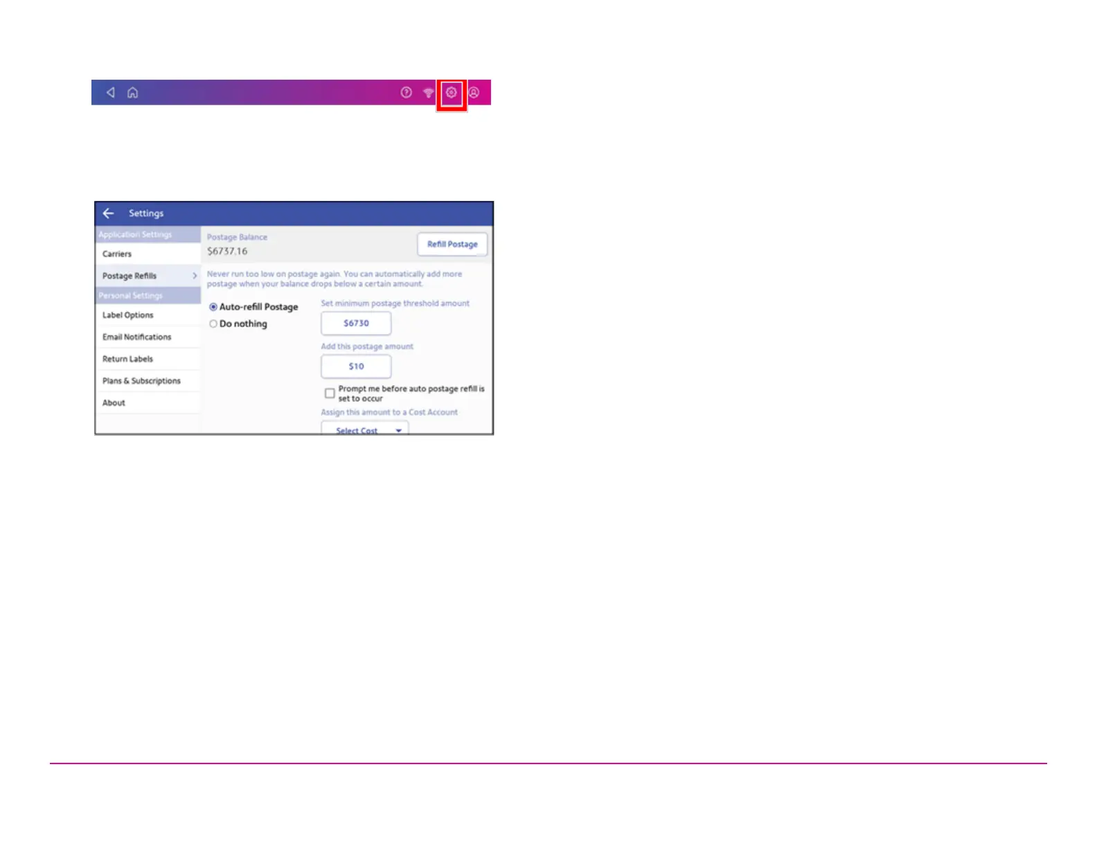Enable Prompt me before auto postage refill
Viewport: 1097px width, 848px height.
click(x=330, y=393)
